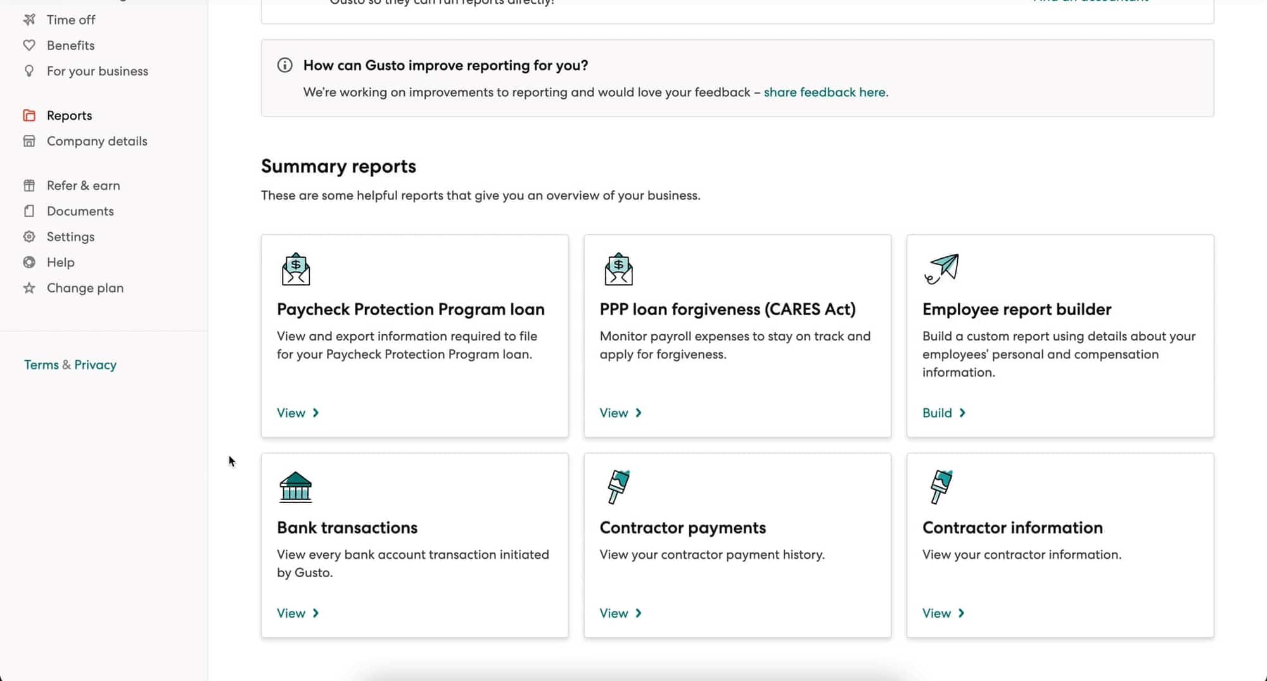Click the Change plan star icon
This screenshot has width=1267, height=681.
point(30,287)
